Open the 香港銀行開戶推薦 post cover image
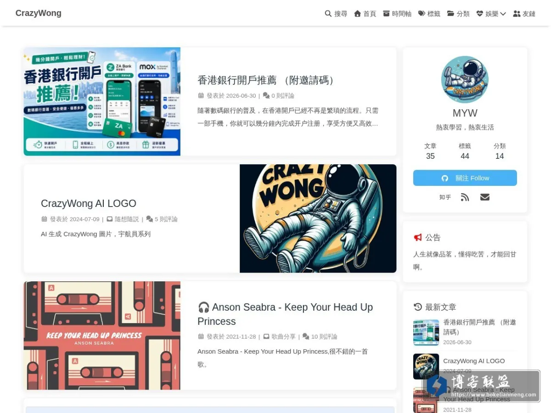551x413 pixels. coord(102,101)
